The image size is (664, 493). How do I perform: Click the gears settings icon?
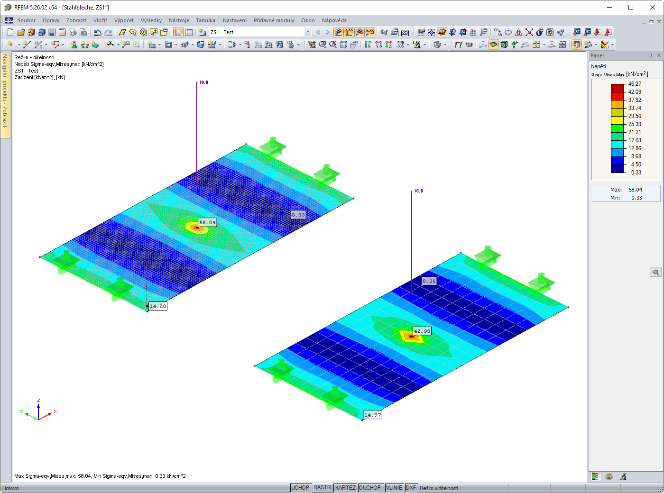[561, 32]
